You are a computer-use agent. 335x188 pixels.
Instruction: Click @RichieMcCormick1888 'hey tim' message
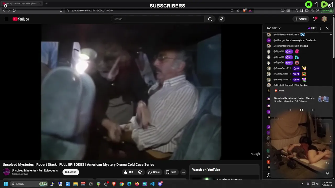(x=291, y=85)
